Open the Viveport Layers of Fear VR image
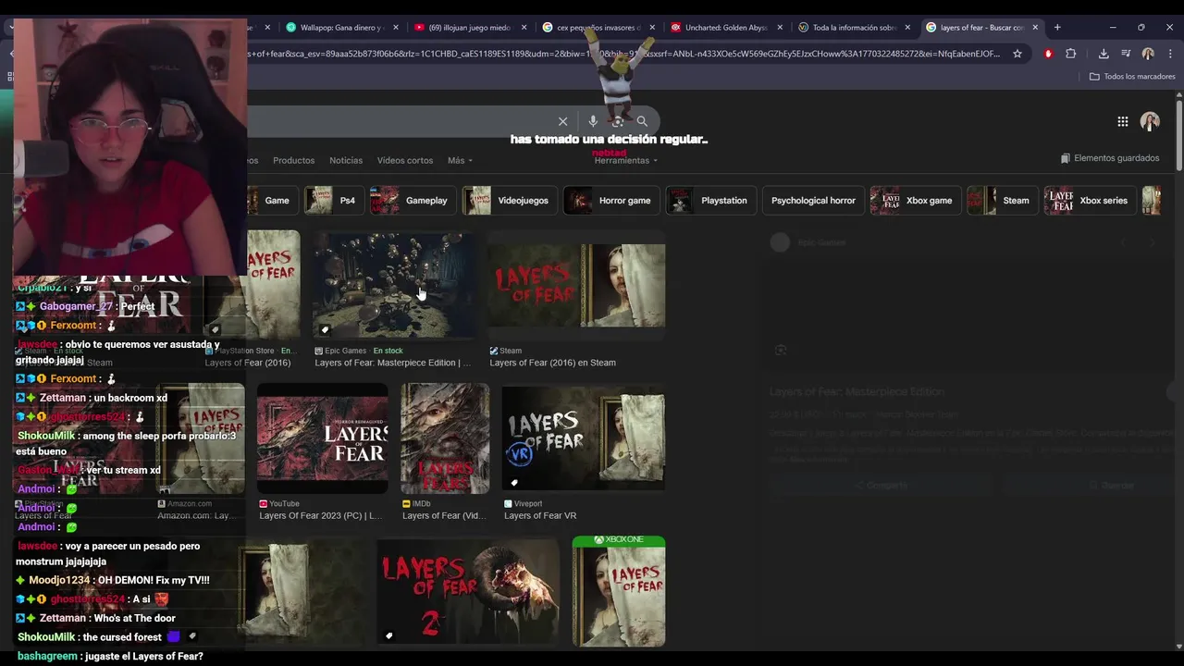Screen dimensions: 1184x666 tap(584, 438)
